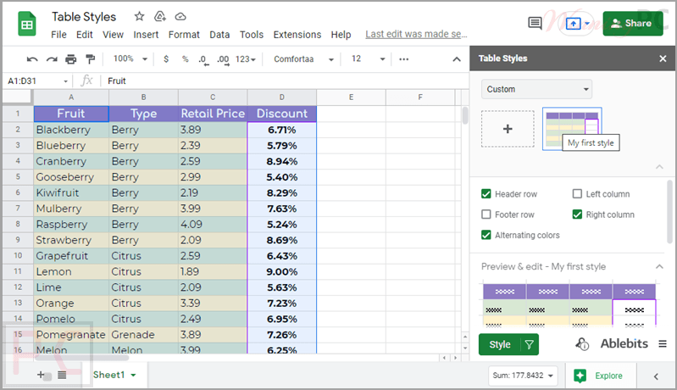The image size is (677, 390).
Task: Open the Sum: 177.8432 dropdown
Action: (523, 376)
